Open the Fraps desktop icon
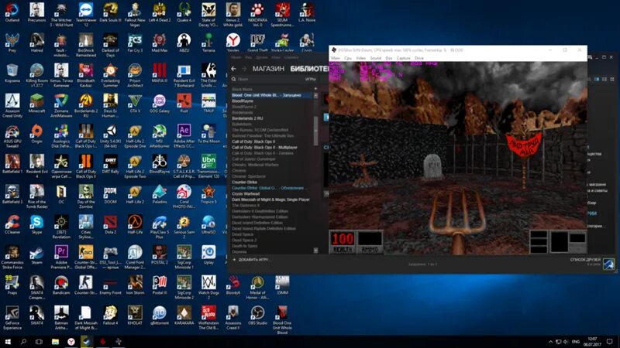The height and width of the screenshot is (348, 620). (12, 285)
